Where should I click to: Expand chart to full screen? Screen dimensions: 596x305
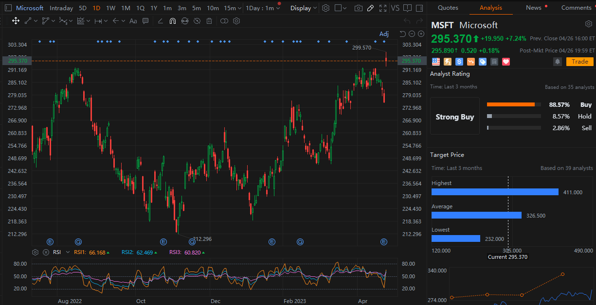coord(383,8)
